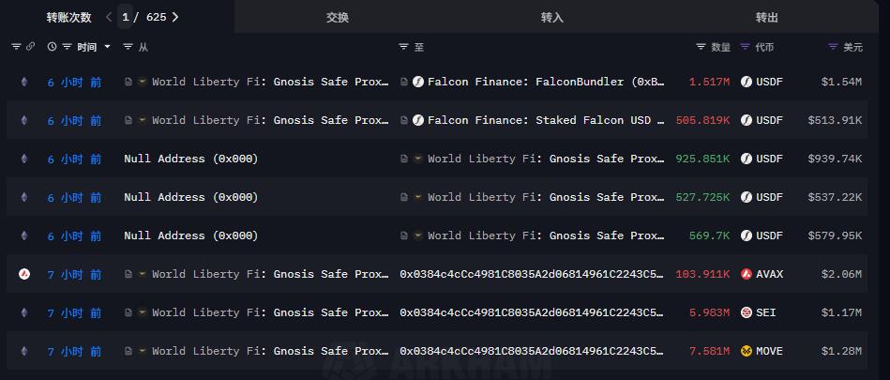
Task: Switch to the 交换 tab
Action: (338, 18)
